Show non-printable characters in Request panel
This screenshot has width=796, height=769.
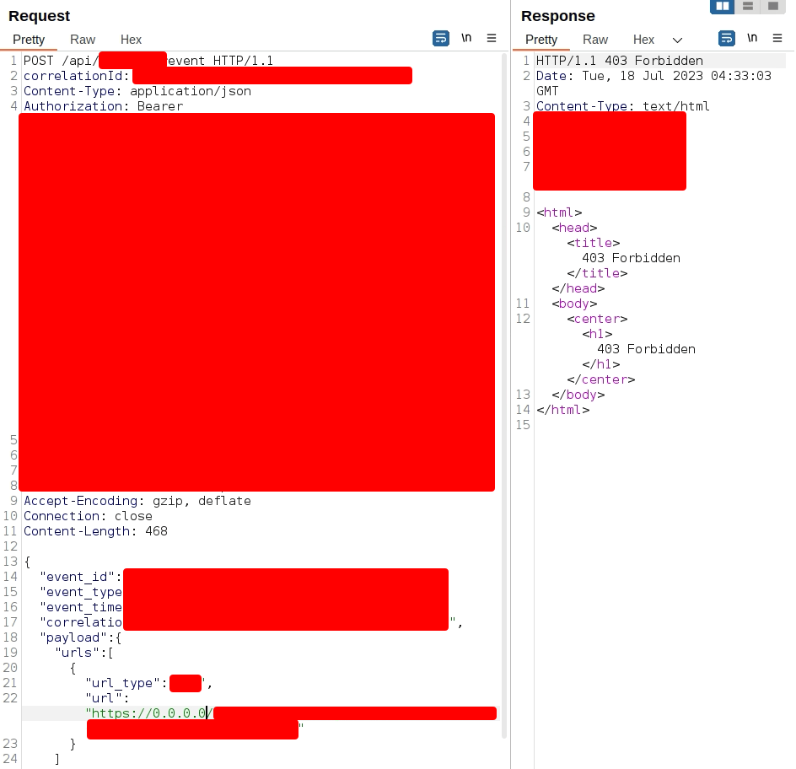(x=466, y=38)
